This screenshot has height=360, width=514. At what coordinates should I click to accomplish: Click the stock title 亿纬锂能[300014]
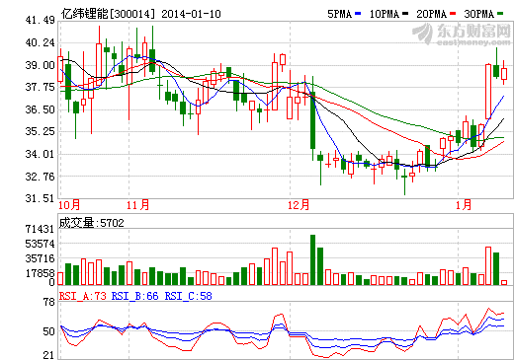click(x=108, y=14)
